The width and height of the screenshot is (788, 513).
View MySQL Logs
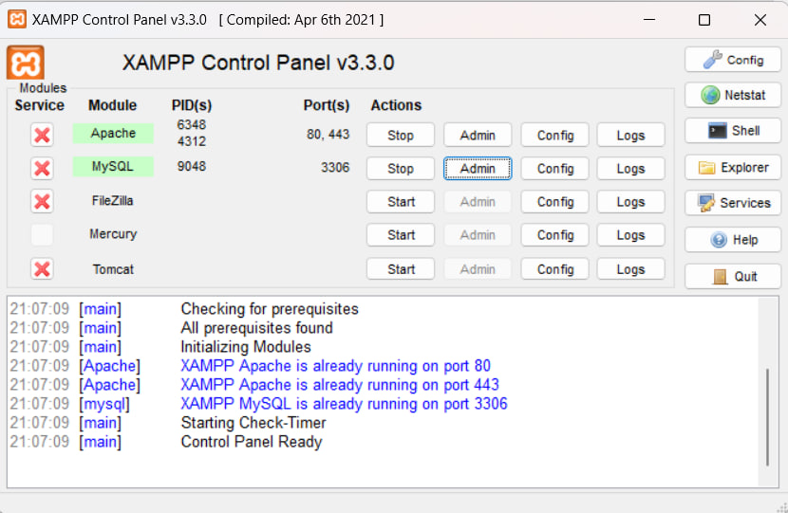click(630, 168)
